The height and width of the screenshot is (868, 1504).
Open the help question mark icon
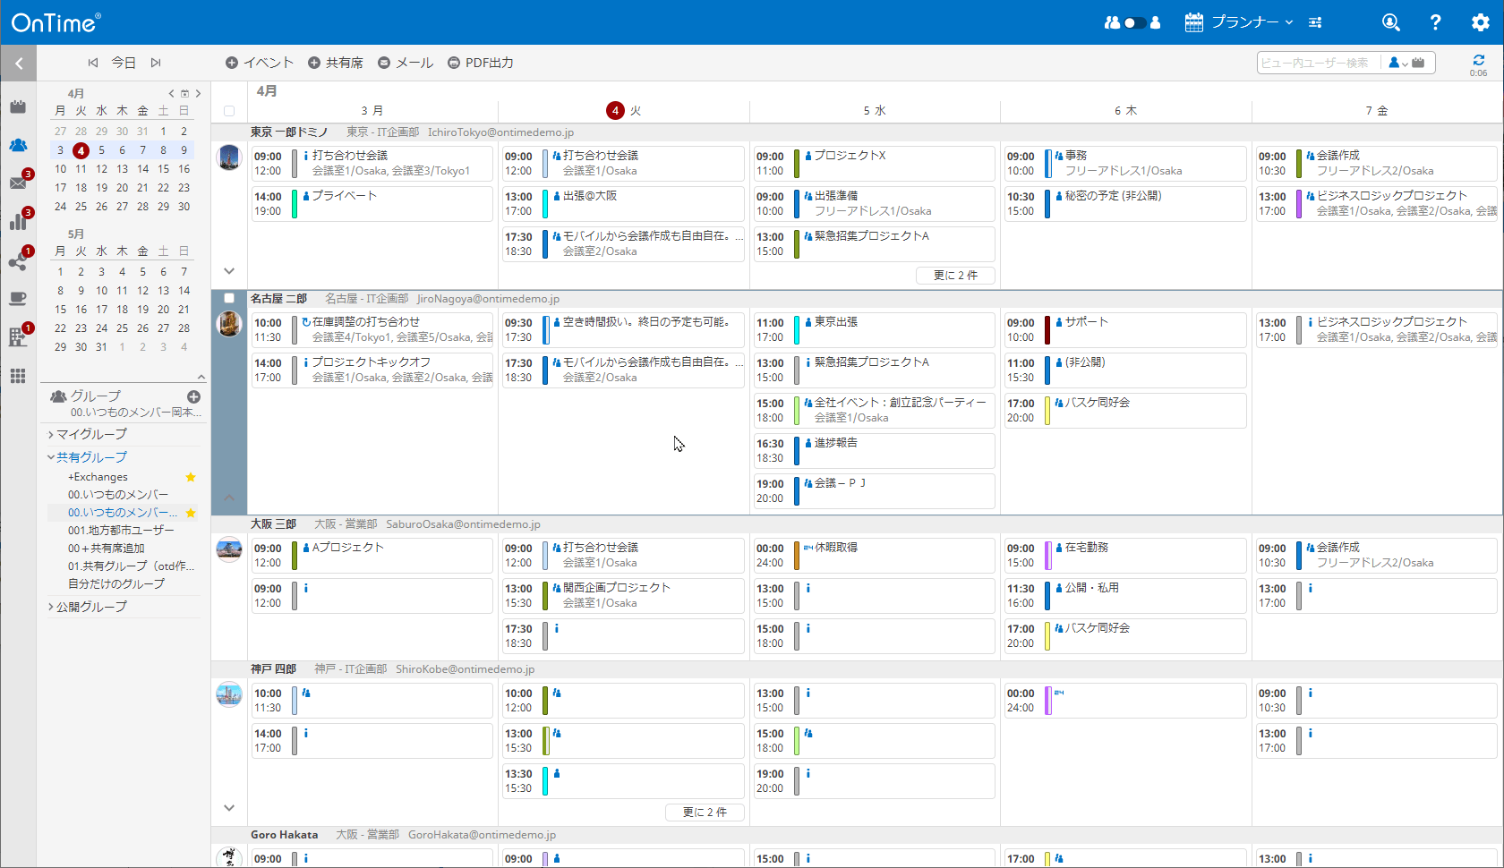tap(1435, 22)
